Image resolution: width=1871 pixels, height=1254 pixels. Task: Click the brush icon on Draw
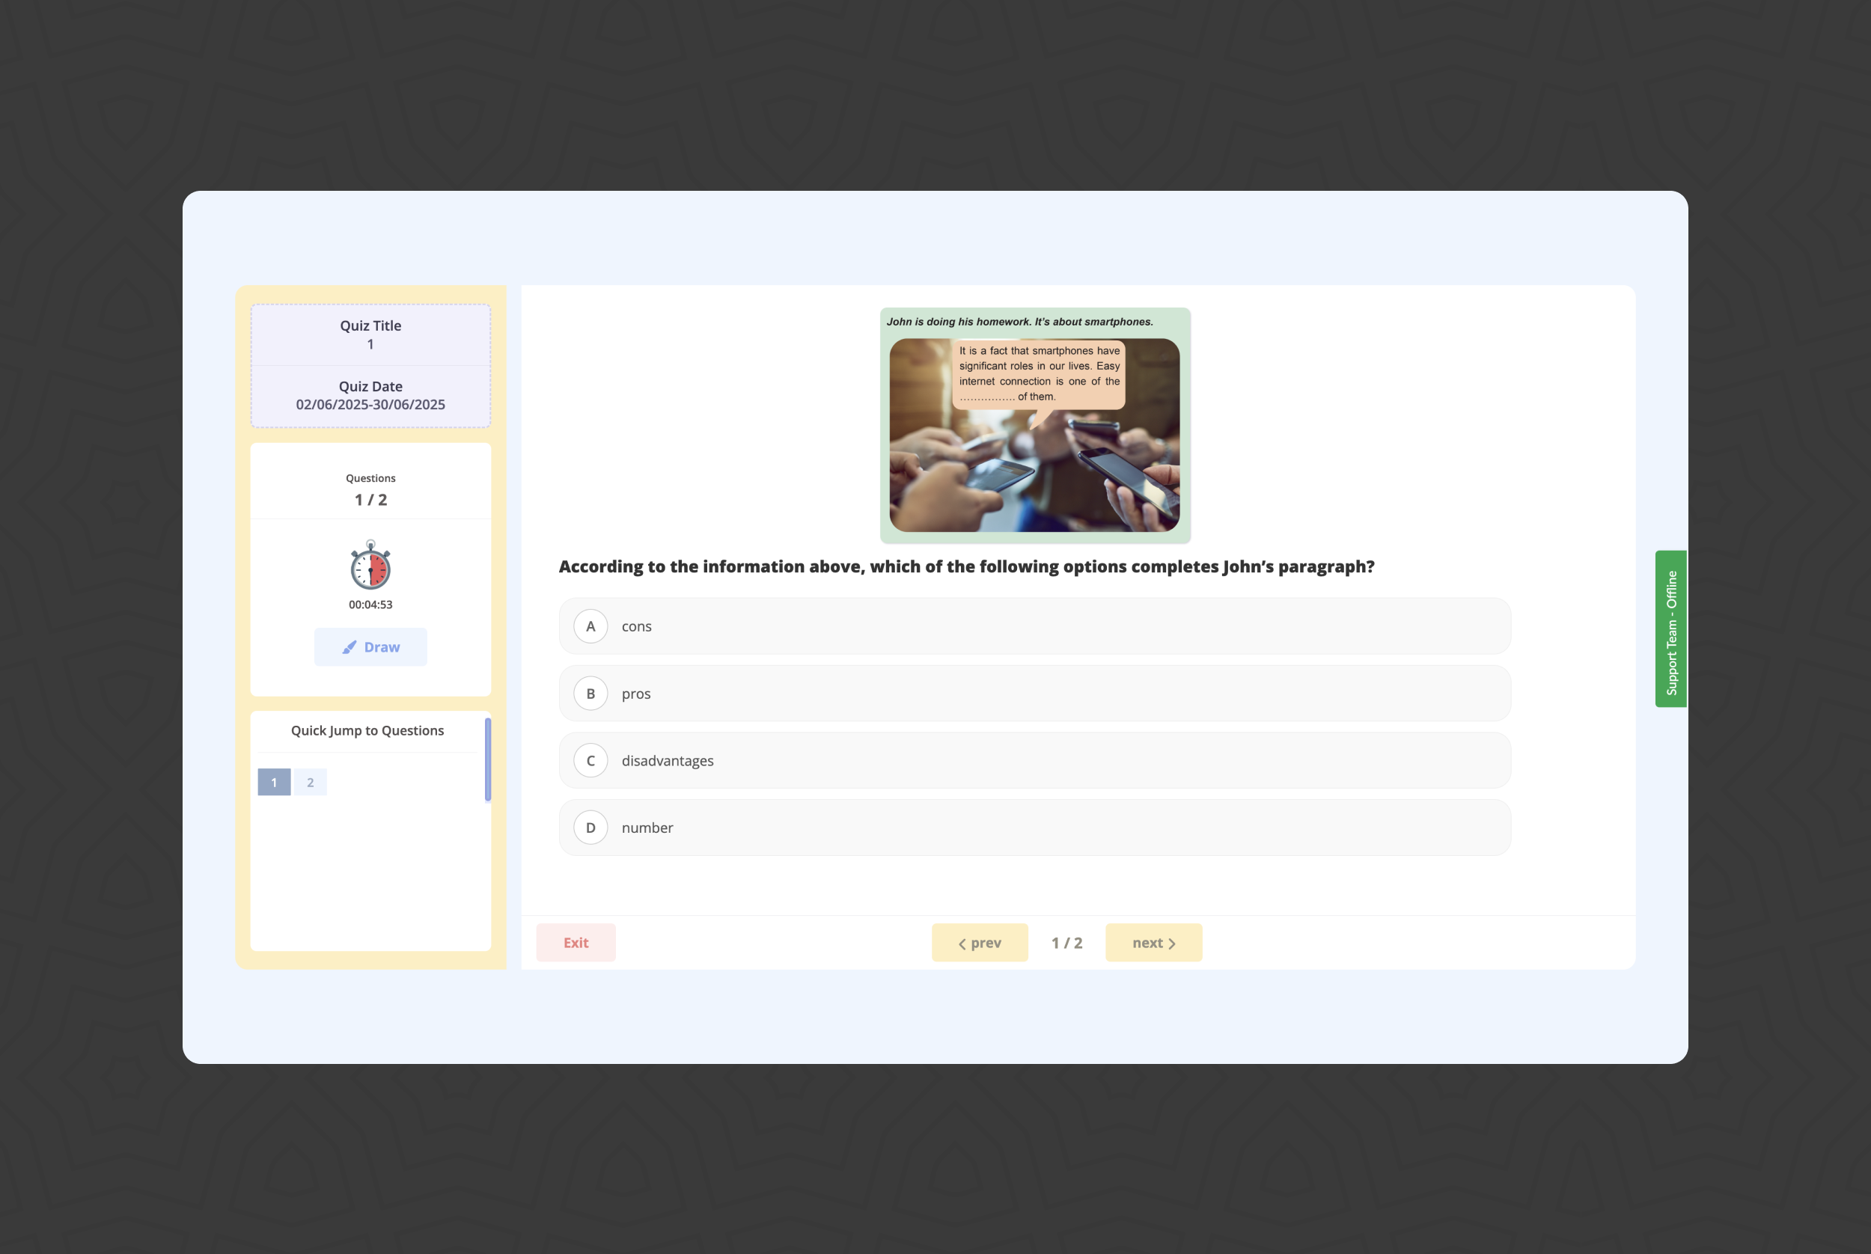coord(350,647)
